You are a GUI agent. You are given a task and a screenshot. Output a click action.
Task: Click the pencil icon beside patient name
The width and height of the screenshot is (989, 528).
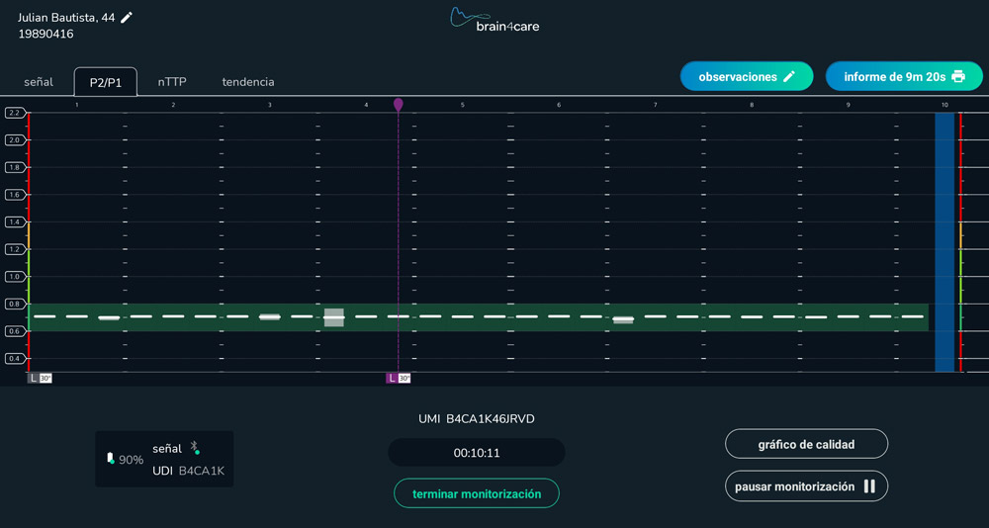127,18
